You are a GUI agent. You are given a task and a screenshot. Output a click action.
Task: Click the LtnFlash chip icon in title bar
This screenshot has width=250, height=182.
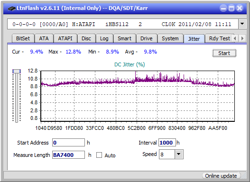click(11, 8)
